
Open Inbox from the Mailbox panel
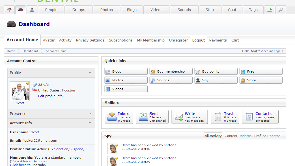[119, 117]
